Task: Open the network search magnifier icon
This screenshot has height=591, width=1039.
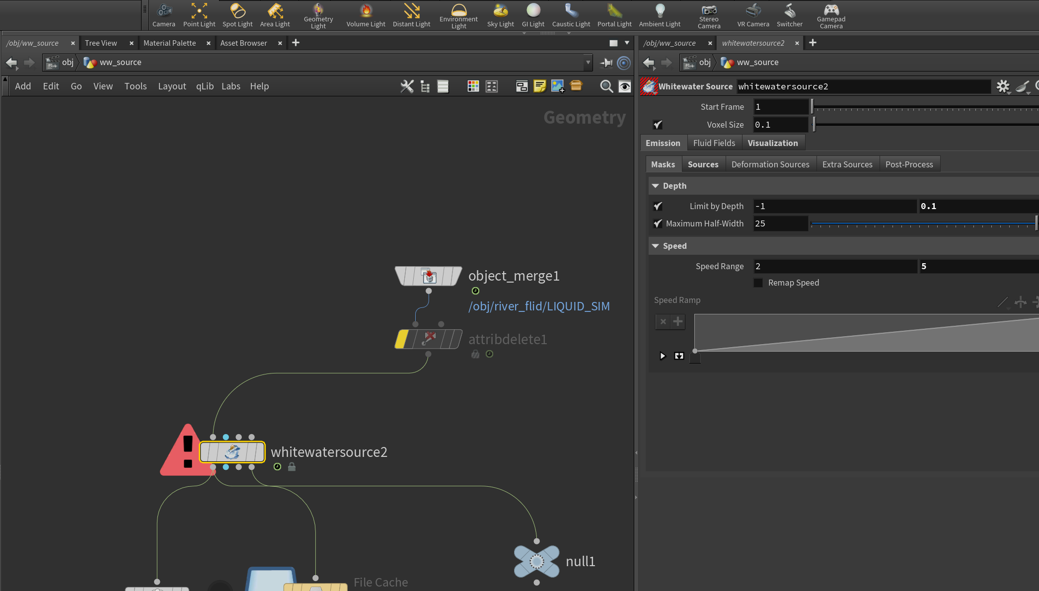Action: [x=606, y=86]
